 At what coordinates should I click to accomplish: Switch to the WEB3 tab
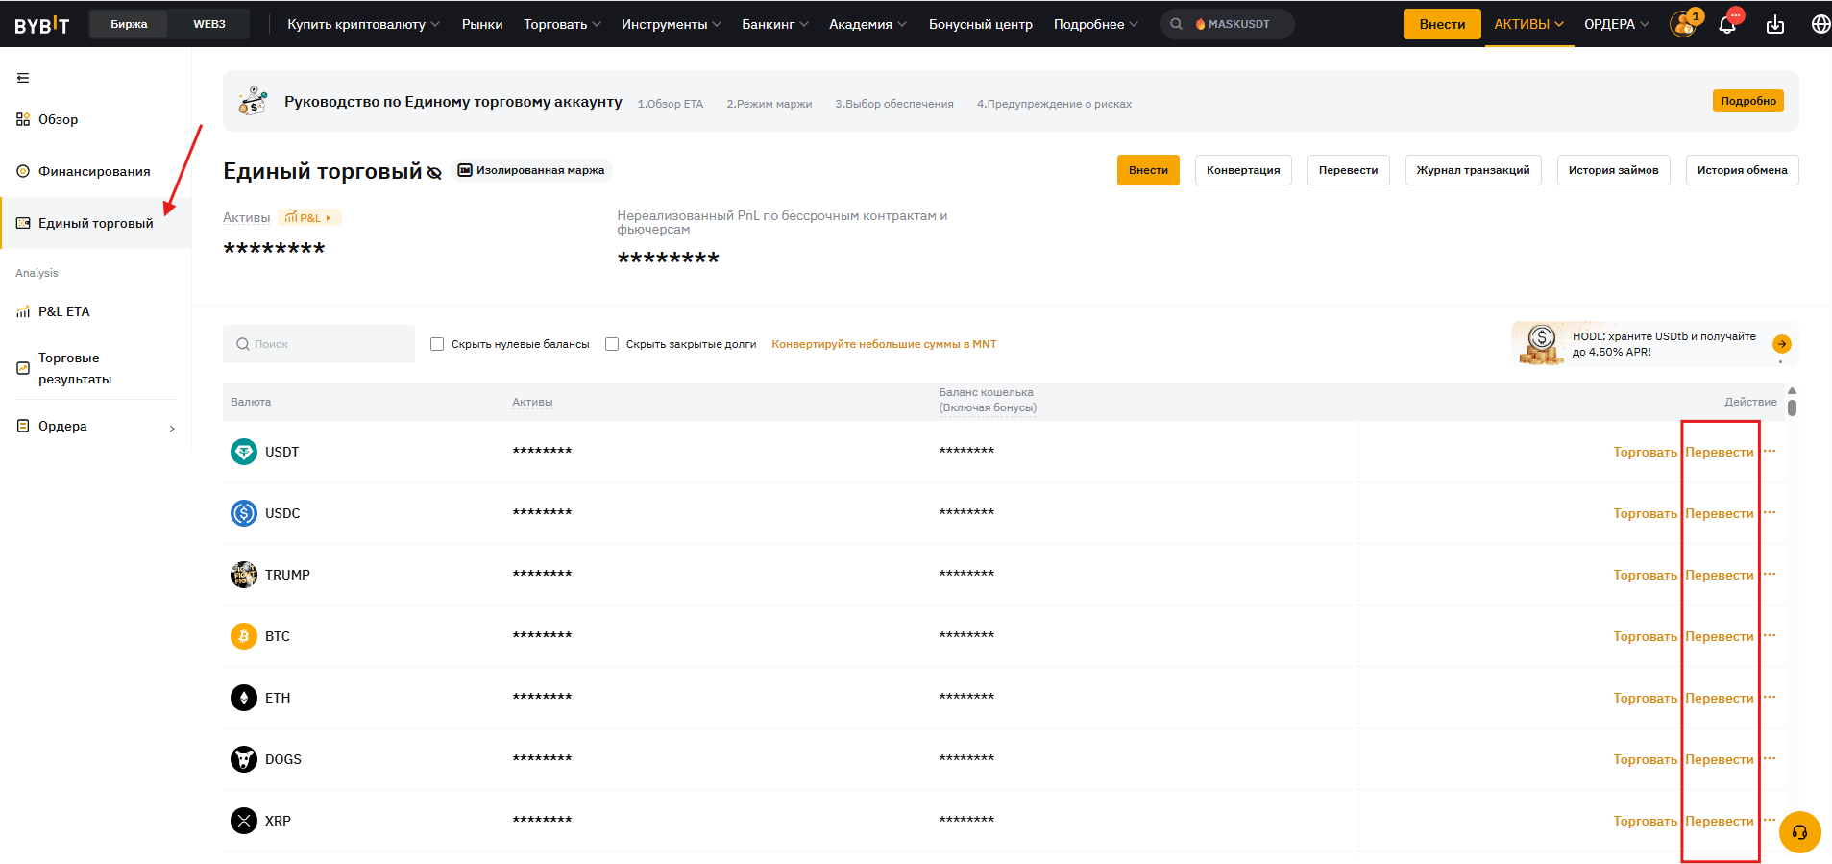tap(209, 24)
